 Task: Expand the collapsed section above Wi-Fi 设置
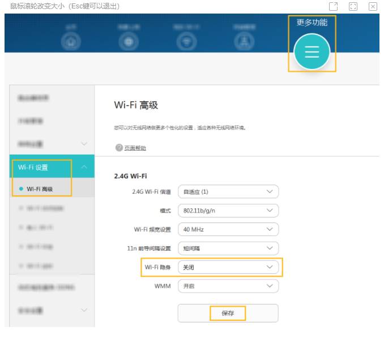pyautogui.click(x=84, y=144)
